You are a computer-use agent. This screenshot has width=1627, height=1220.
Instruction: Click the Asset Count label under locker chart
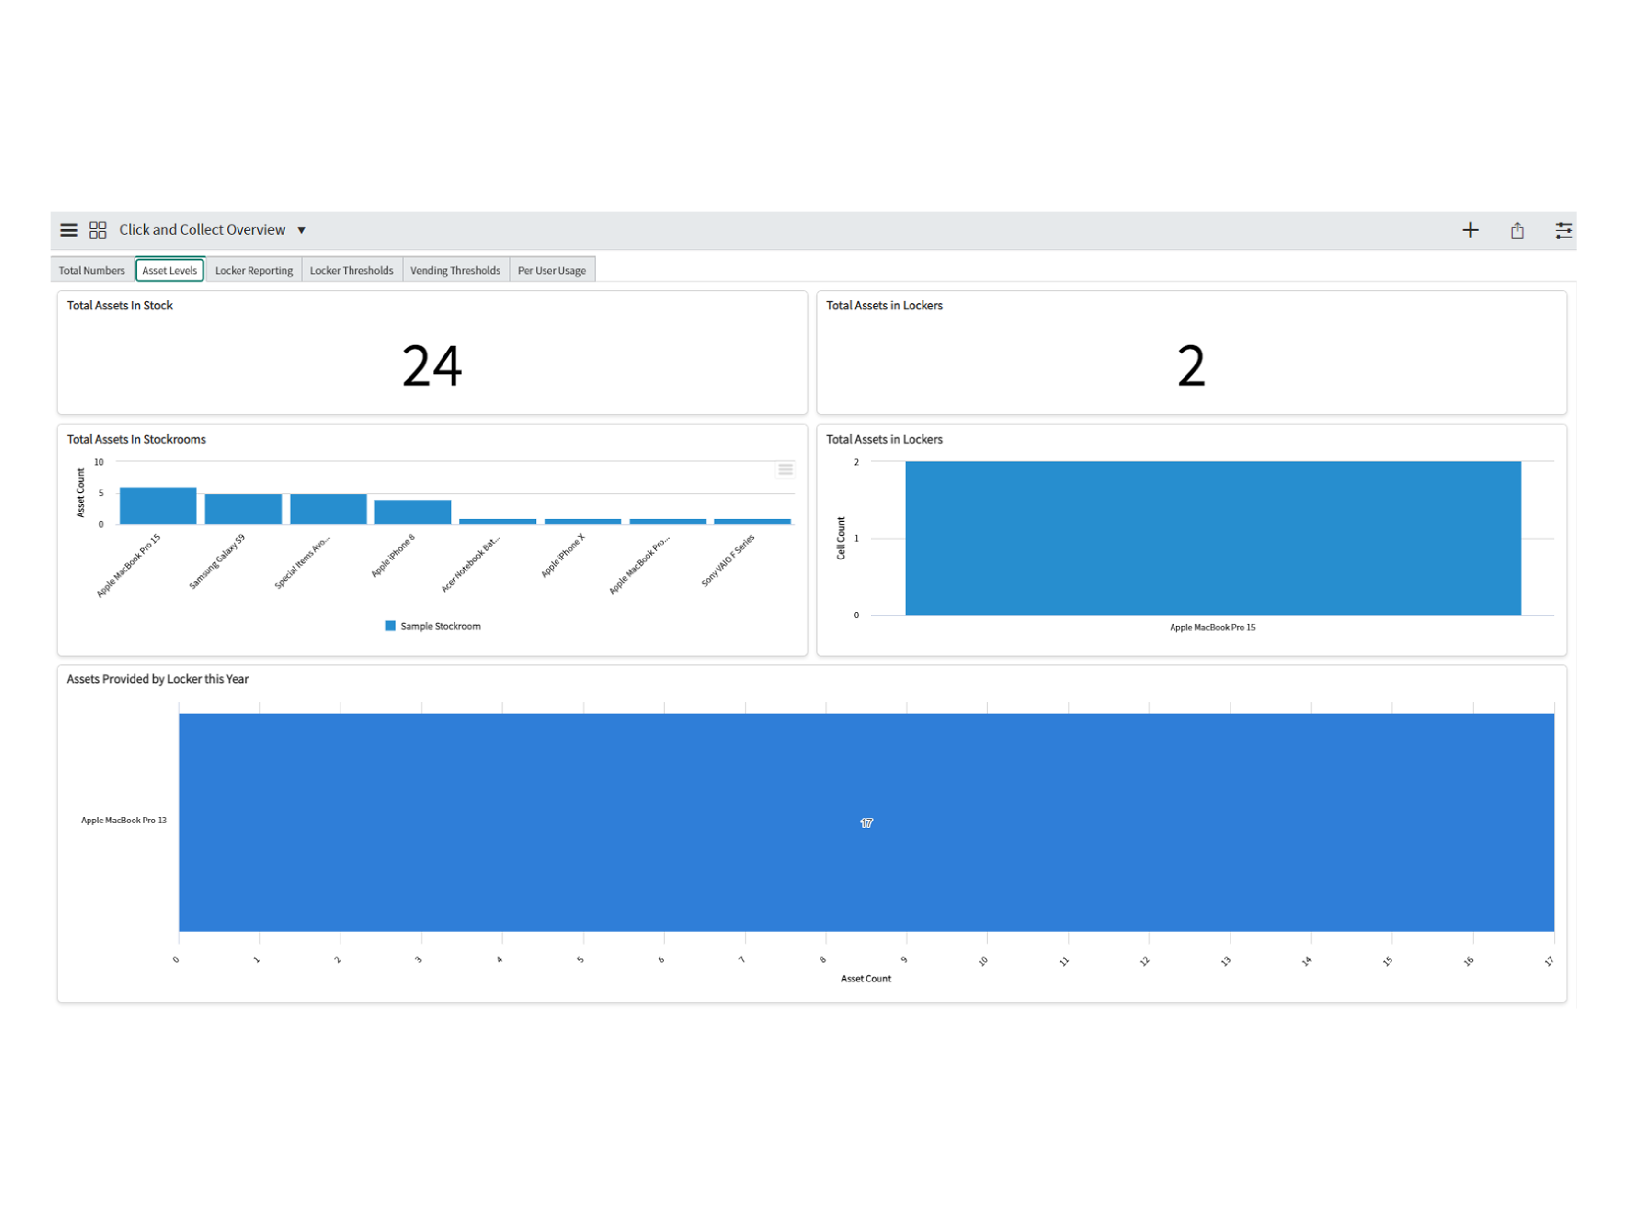(866, 979)
